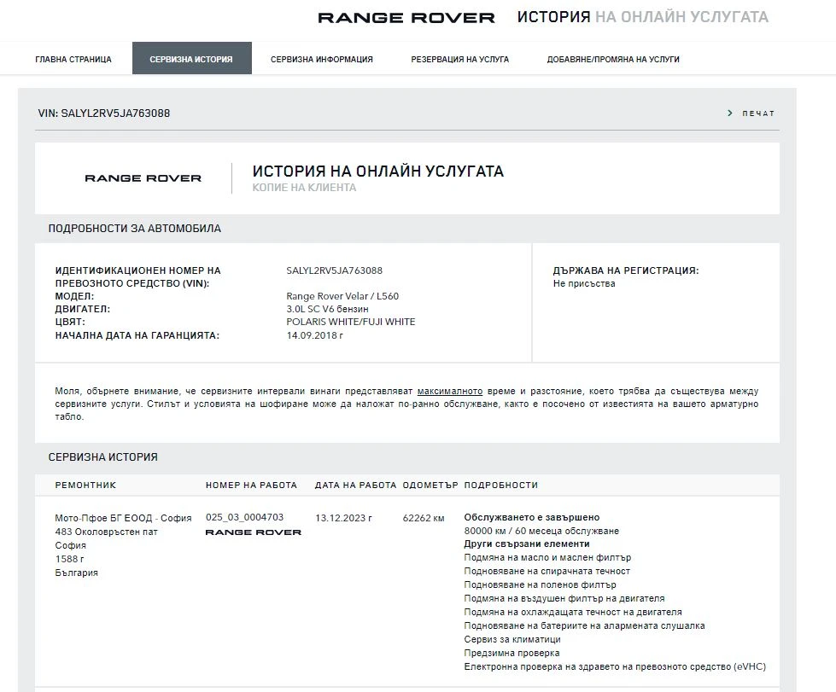Click the Одометър column header

[x=430, y=485]
